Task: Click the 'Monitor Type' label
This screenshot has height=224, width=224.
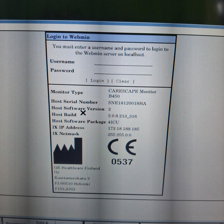Action: [67, 92]
